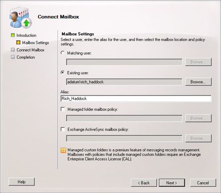This screenshot has height=193, width=221.
Task: Click Browse for managed folder policy
Action: click(198, 118)
